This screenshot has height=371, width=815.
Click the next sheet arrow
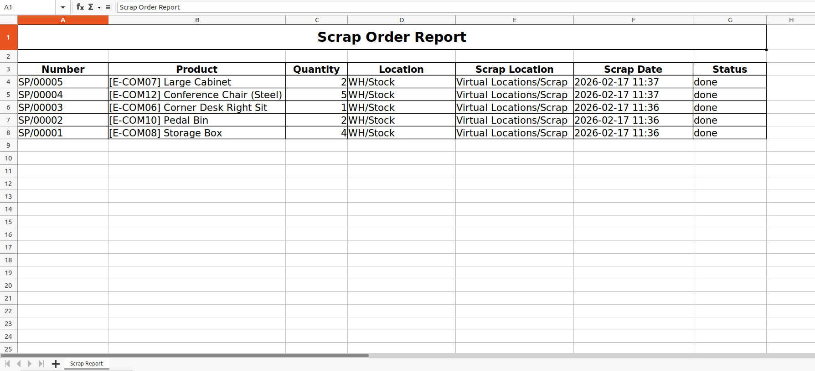tap(30, 364)
